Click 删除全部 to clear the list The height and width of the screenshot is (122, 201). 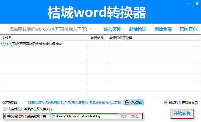[163, 29]
